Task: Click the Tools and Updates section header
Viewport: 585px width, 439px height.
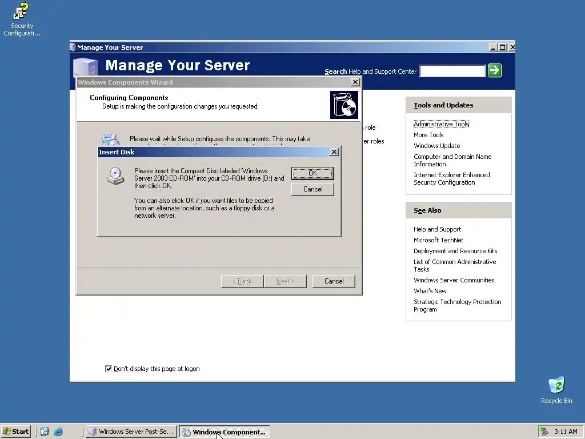Action: (459, 105)
